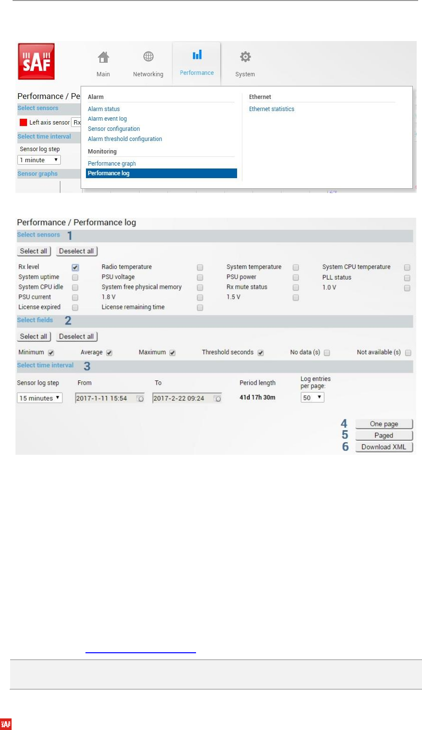The width and height of the screenshot is (422, 730).
Task: Toggle Minimum field checkbox
Action: point(51,353)
